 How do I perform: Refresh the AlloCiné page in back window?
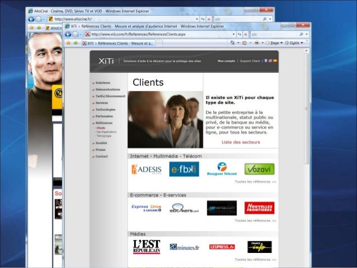pyautogui.click(x=203, y=19)
